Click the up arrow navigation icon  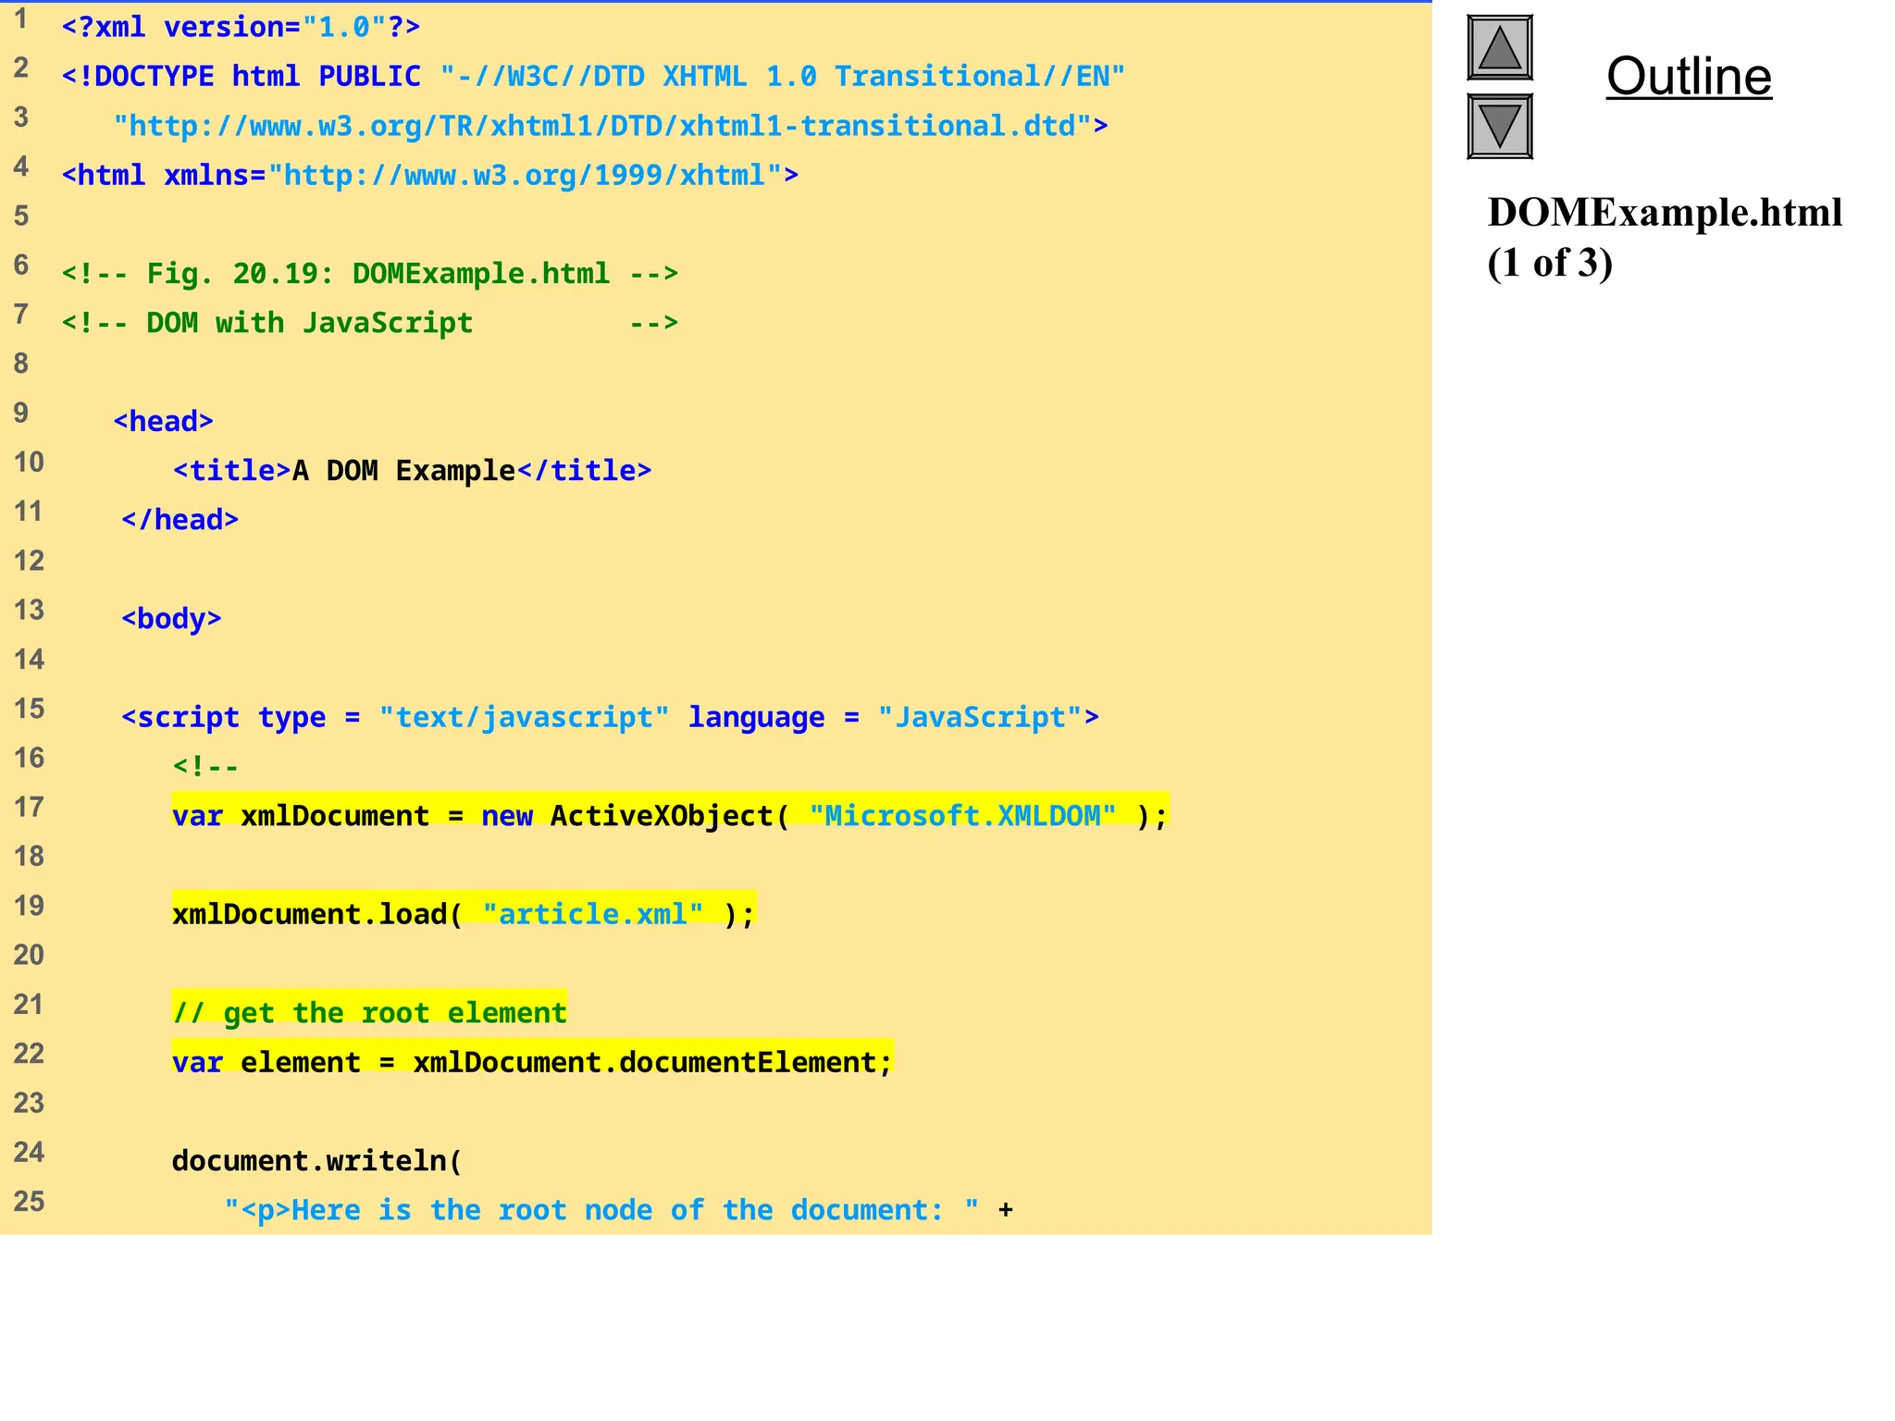coord(1499,47)
